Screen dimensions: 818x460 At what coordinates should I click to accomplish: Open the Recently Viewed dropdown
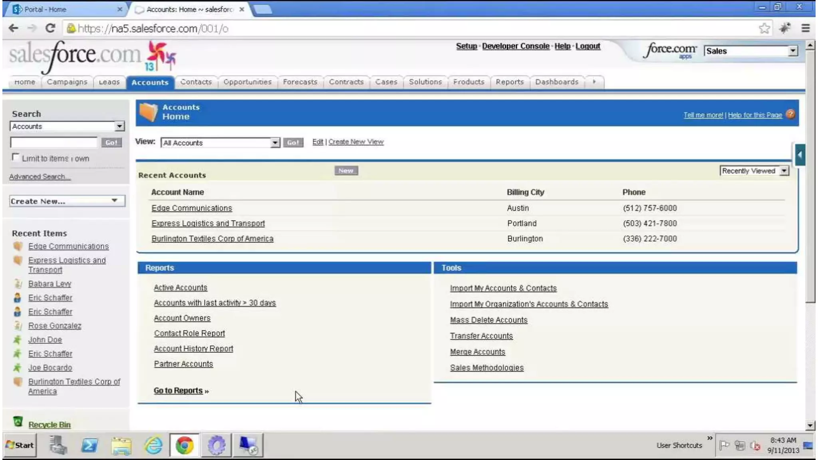pos(784,171)
